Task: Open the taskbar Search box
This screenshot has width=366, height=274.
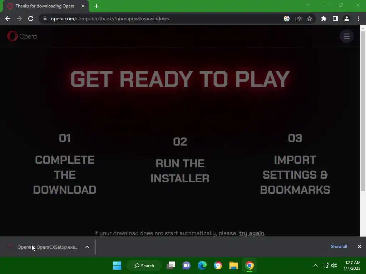Action: click(144, 265)
